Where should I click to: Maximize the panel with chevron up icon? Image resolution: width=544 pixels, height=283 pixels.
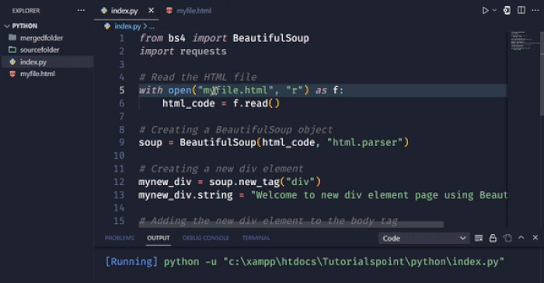click(521, 237)
